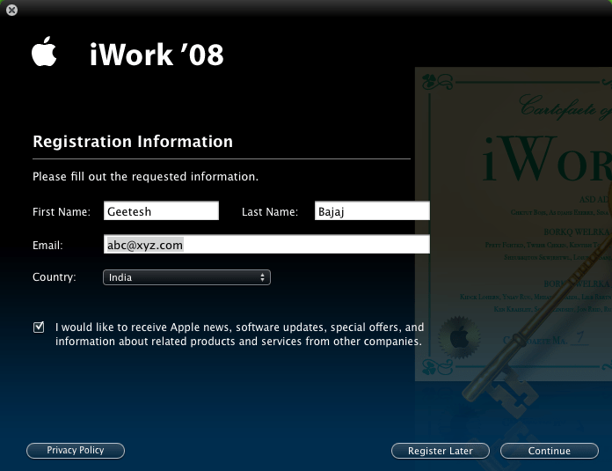Select the Email field with abc@xyz.com
The image size is (612, 471).
pos(267,244)
